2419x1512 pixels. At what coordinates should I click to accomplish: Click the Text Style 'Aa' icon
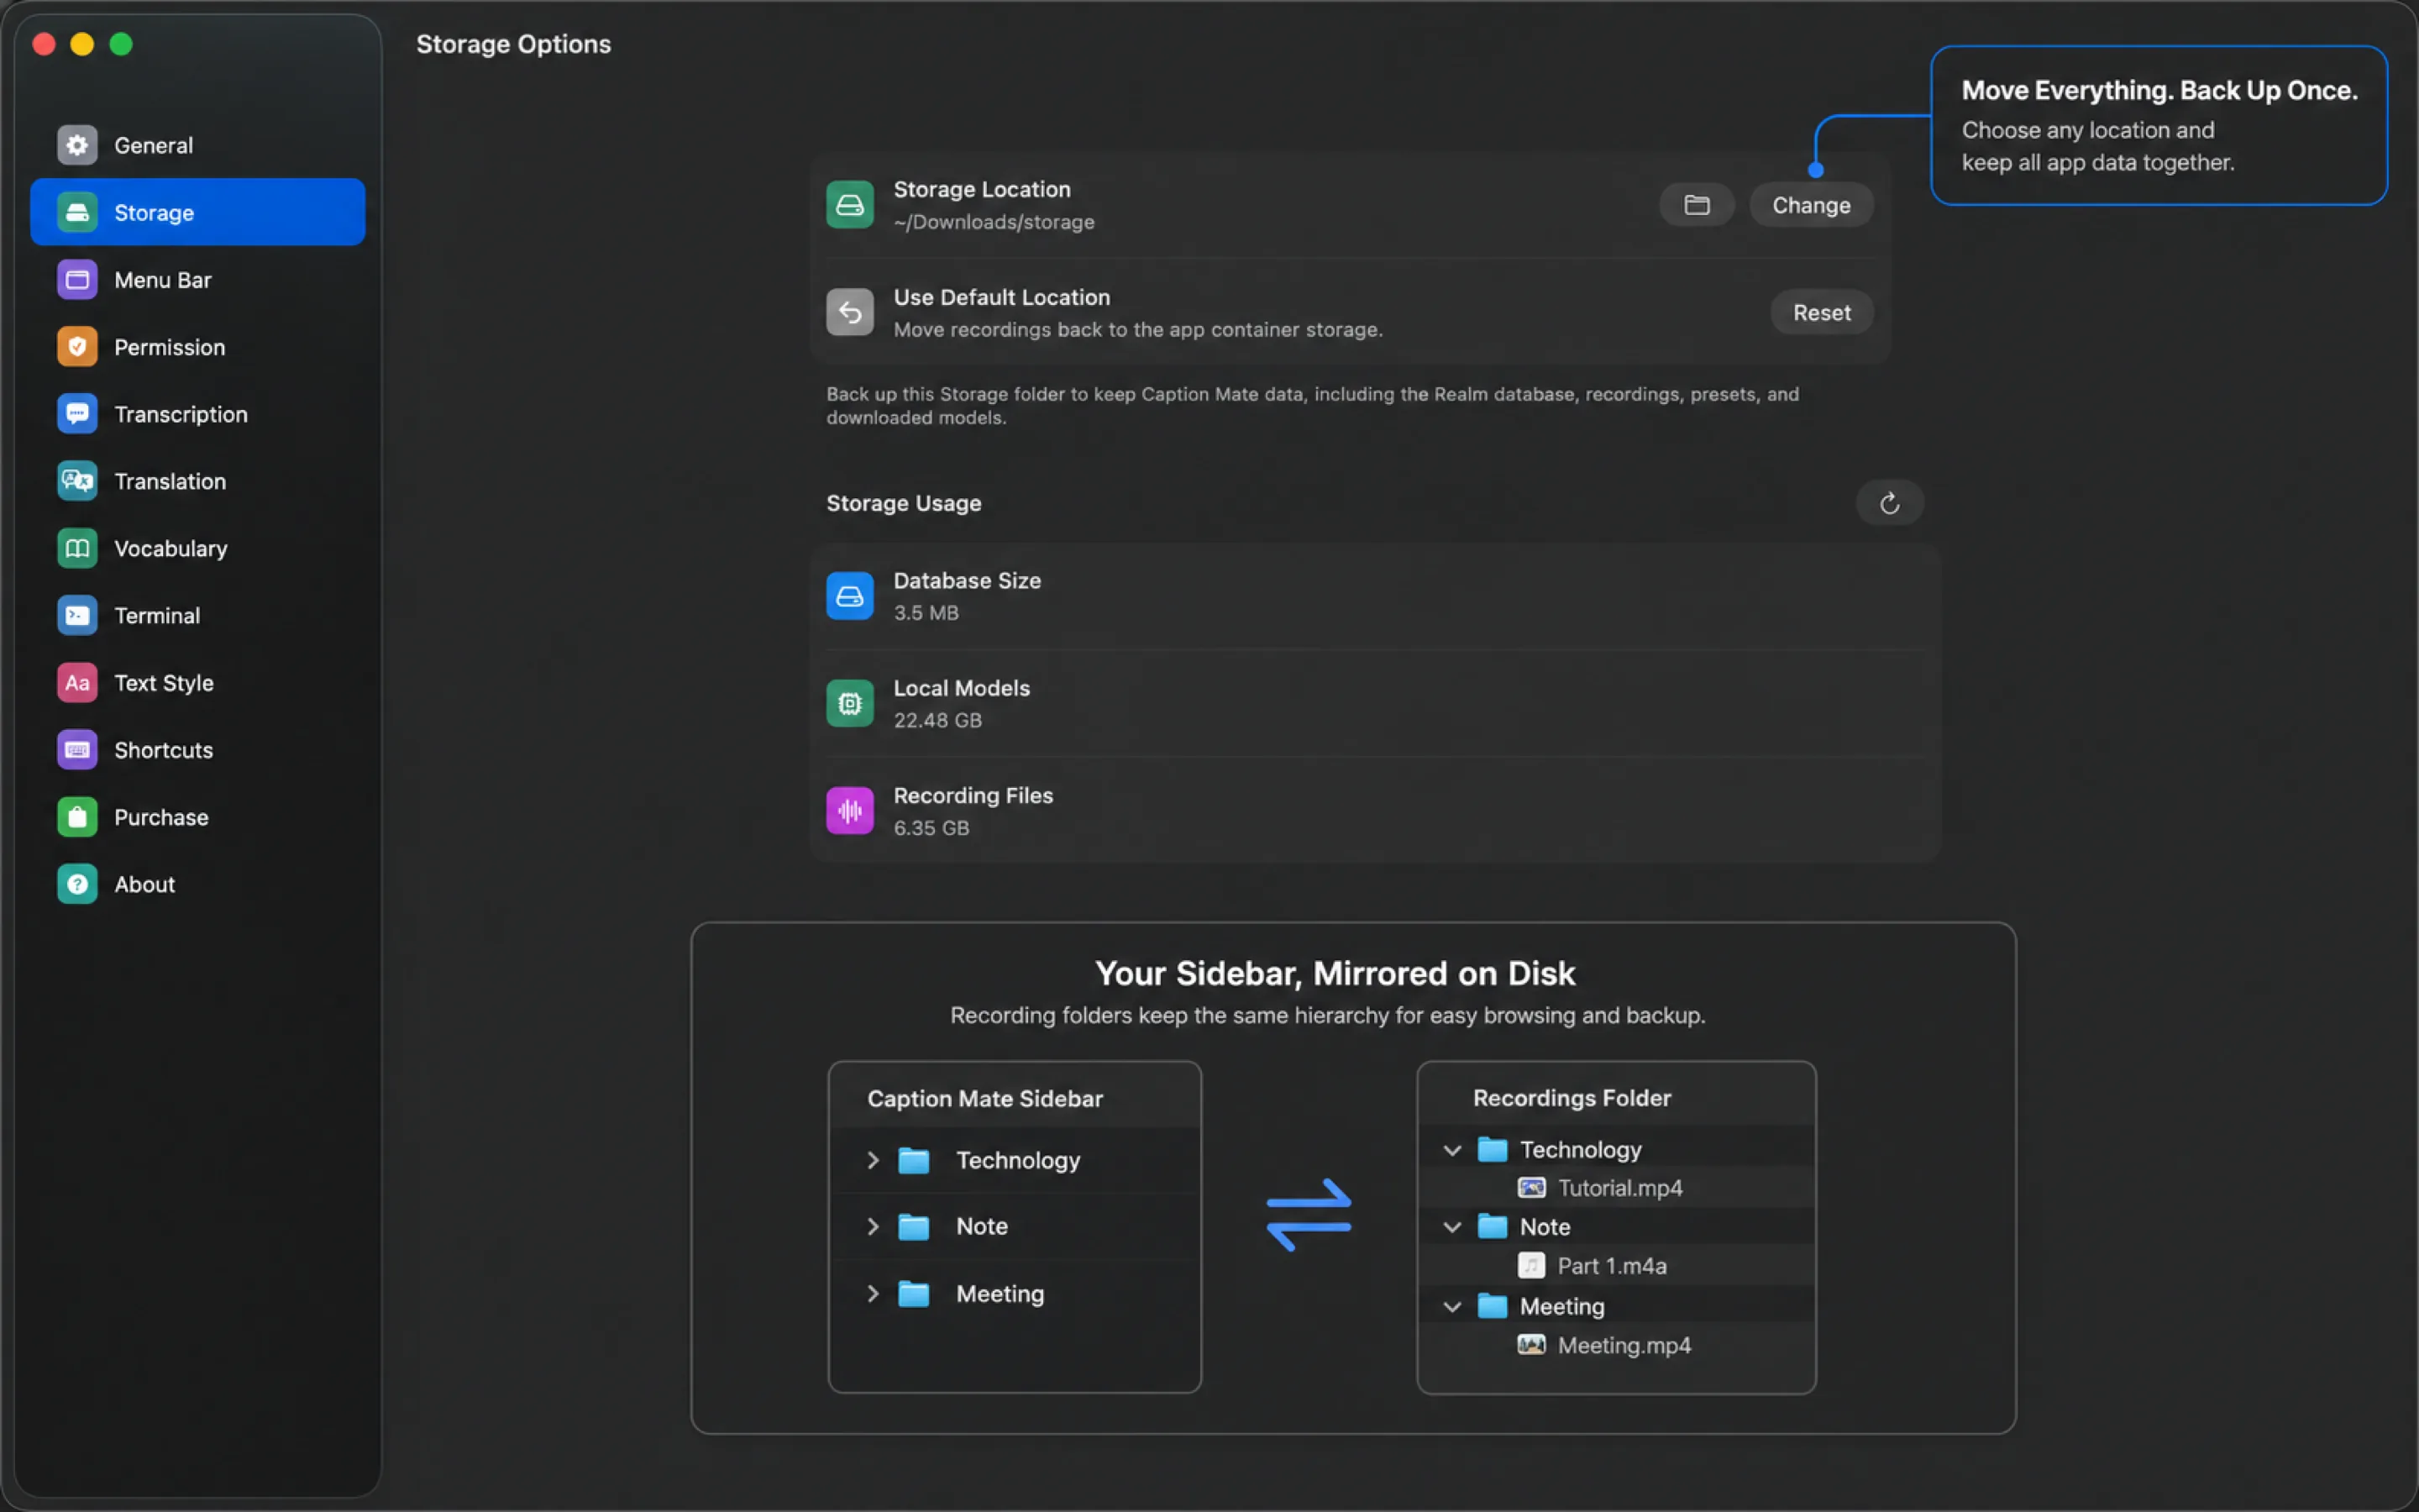pos(77,683)
